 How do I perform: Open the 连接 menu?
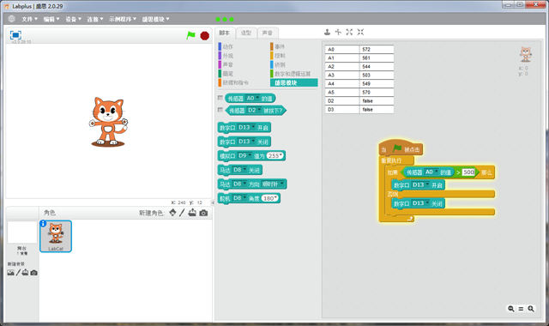point(95,19)
